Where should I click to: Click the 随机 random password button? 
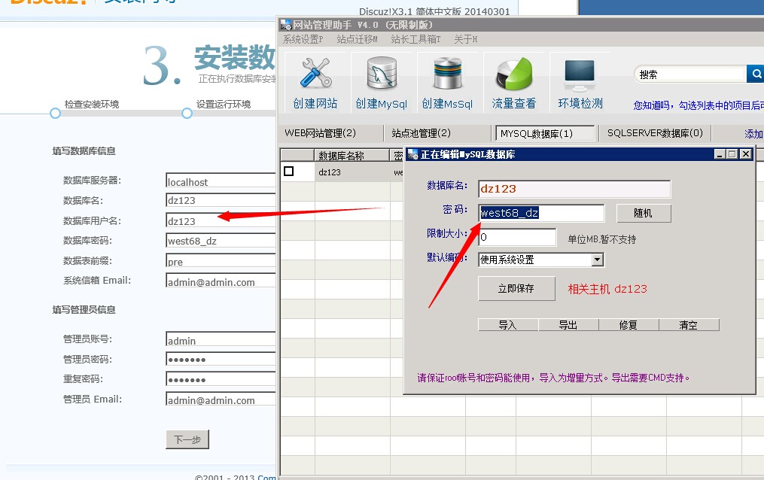pos(643,213)
